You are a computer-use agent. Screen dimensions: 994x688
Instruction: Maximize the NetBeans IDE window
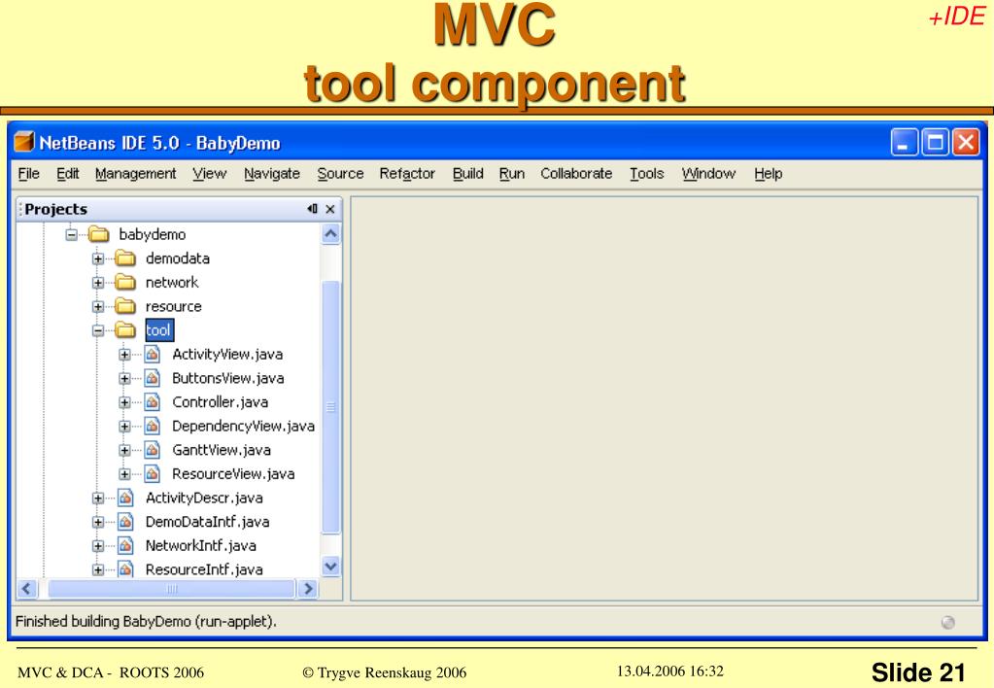point(935,142)
